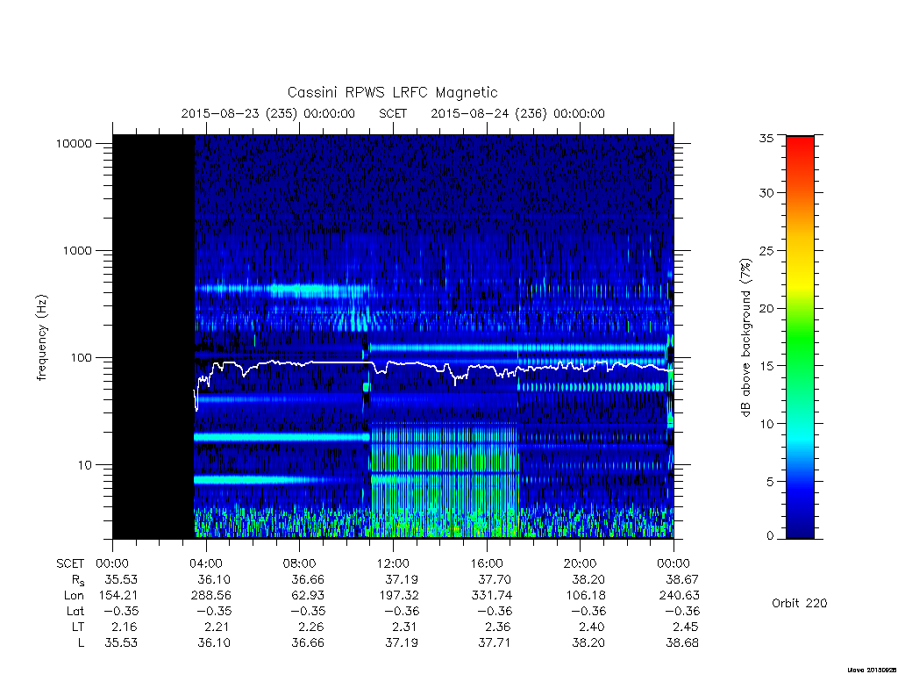The height and width of the screenshot is (674, 898).
Task: Click the 10000 frequency tick label
Action: (x=74, y=144)
